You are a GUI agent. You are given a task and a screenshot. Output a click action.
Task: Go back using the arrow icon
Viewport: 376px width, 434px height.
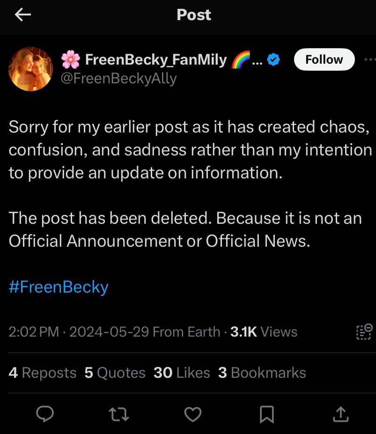pyautogui.click(x=22, y=15)
